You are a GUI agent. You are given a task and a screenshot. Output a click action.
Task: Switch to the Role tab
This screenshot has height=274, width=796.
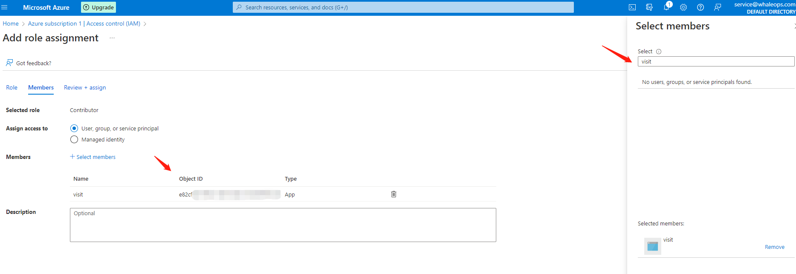pyautogui.click(x=12, y=87)
